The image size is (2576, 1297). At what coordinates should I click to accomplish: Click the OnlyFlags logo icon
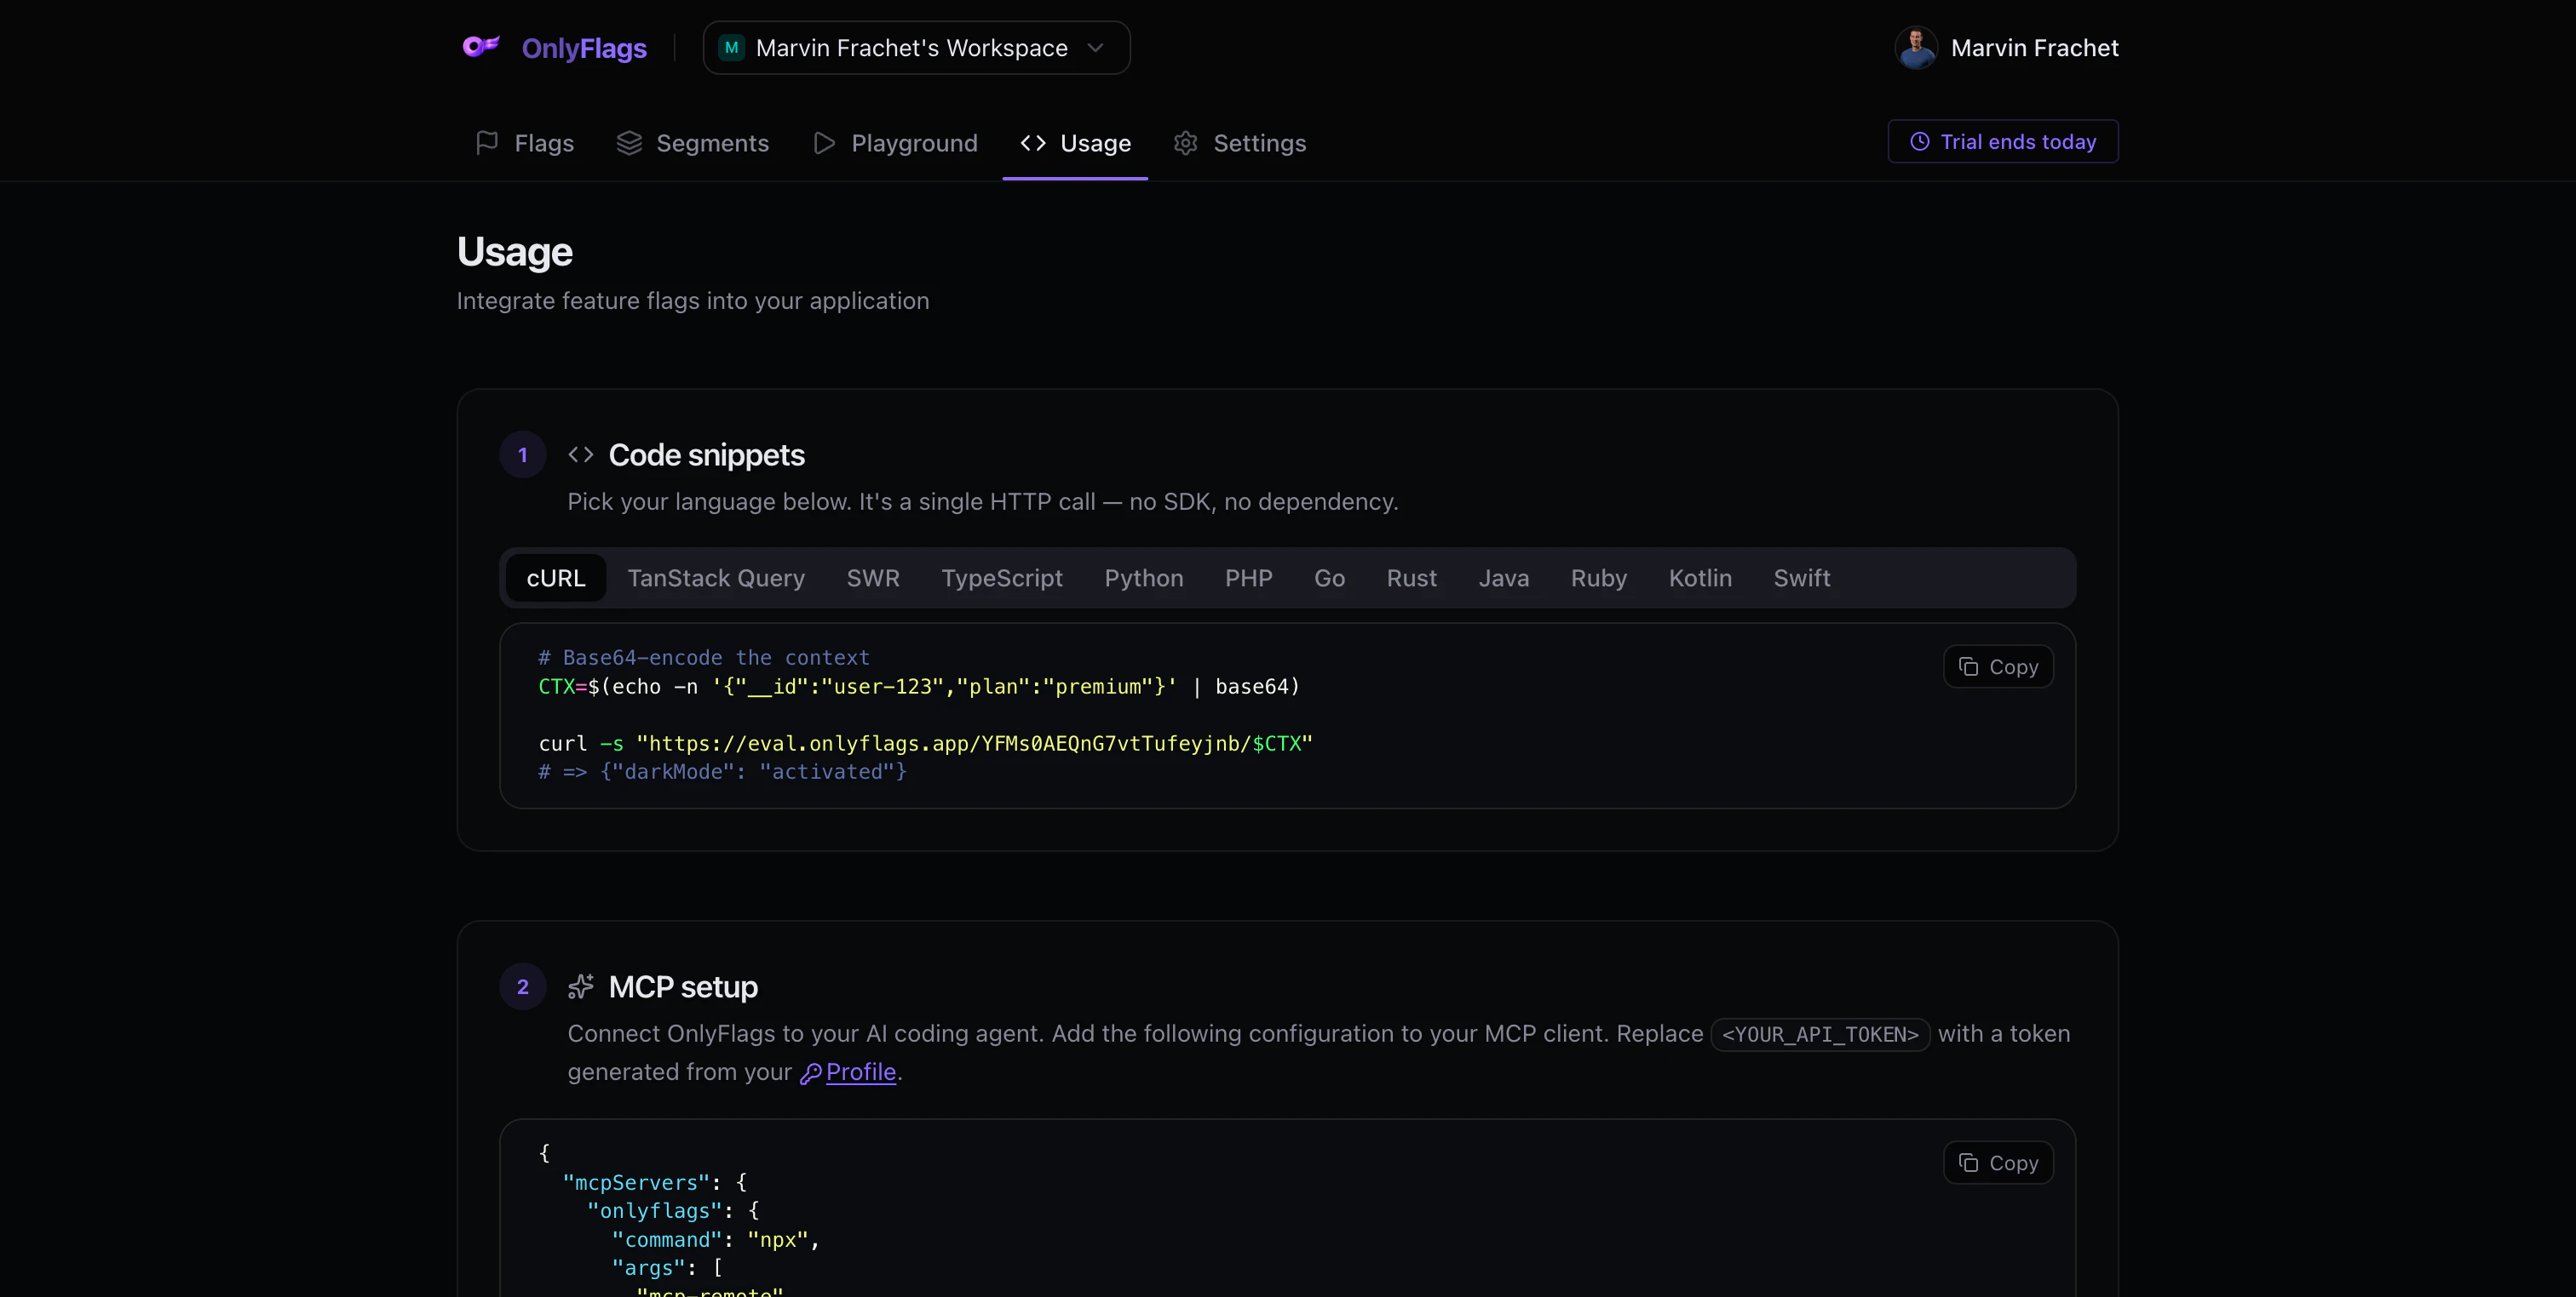(481, 47)
